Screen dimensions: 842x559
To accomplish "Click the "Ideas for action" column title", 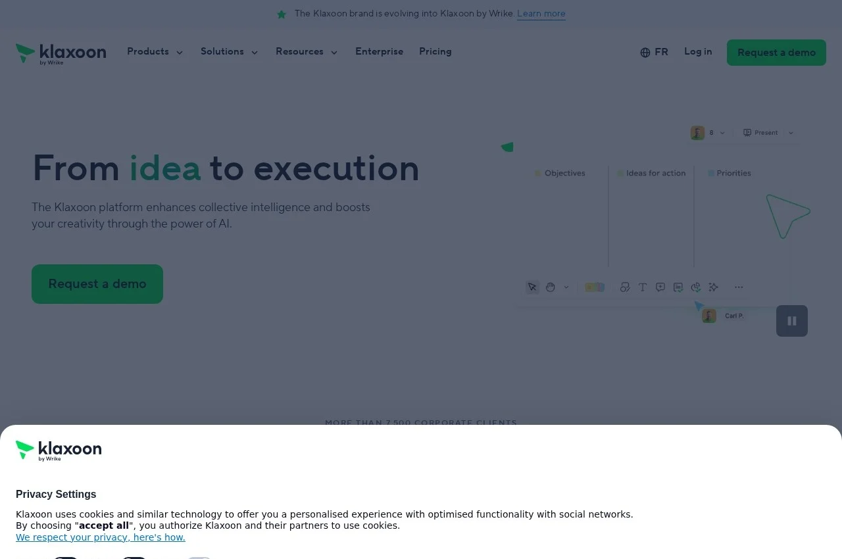I will pos(656,174).
